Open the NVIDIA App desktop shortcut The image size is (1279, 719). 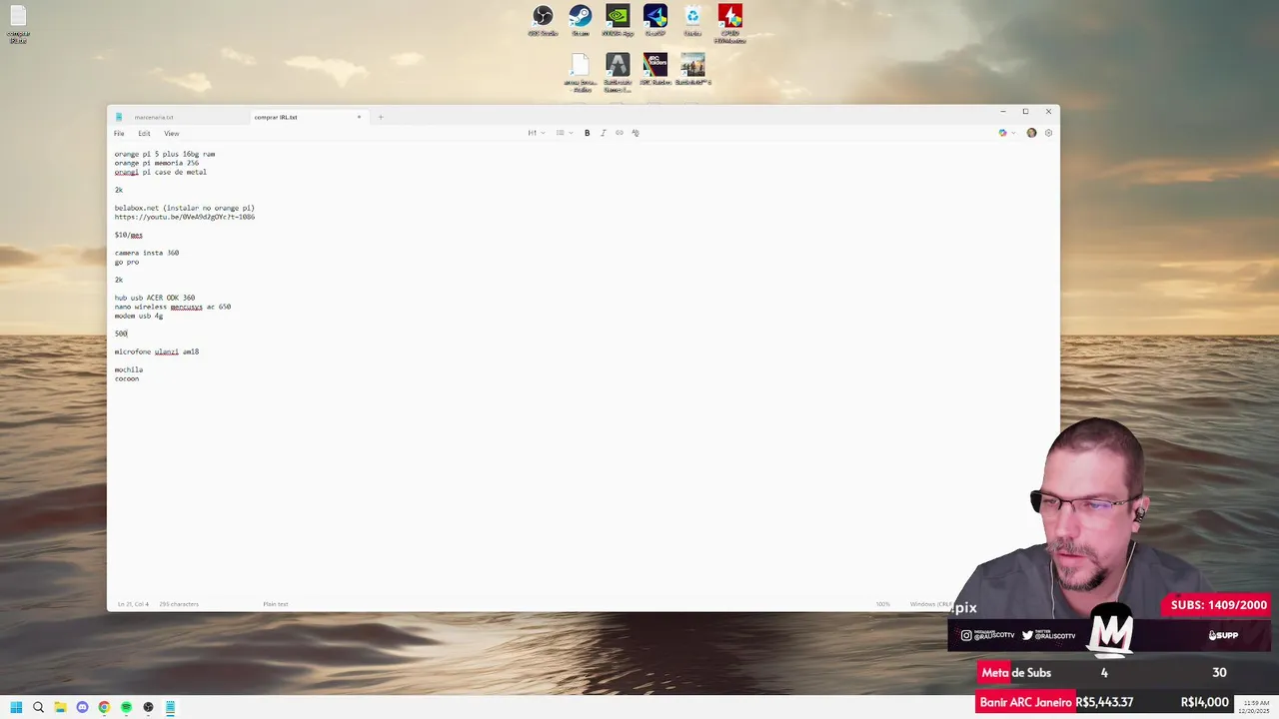[618, 21]
